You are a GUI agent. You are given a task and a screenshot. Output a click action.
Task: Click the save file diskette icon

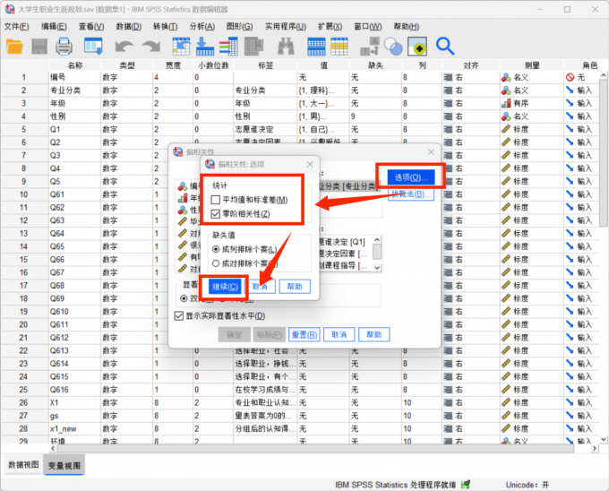click(x=39, y=47)
